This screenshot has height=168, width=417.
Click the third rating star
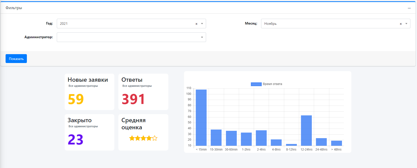point(143,138)
